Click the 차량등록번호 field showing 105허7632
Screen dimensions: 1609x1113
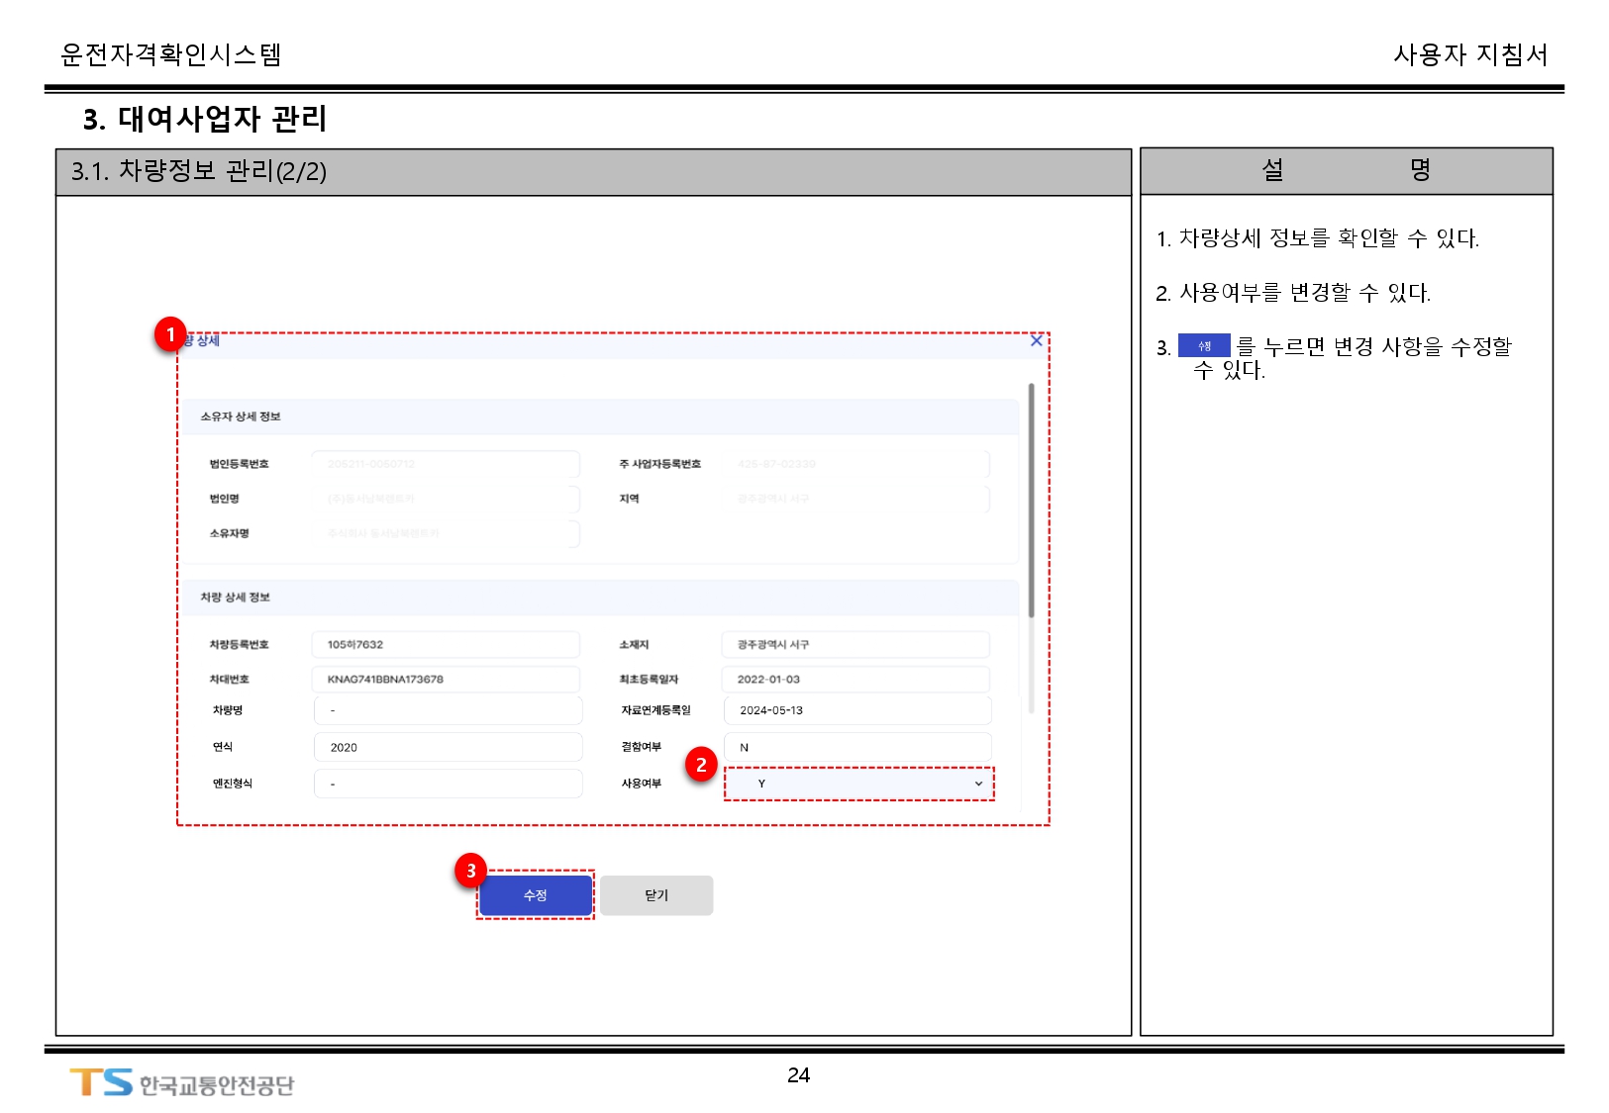446,644
